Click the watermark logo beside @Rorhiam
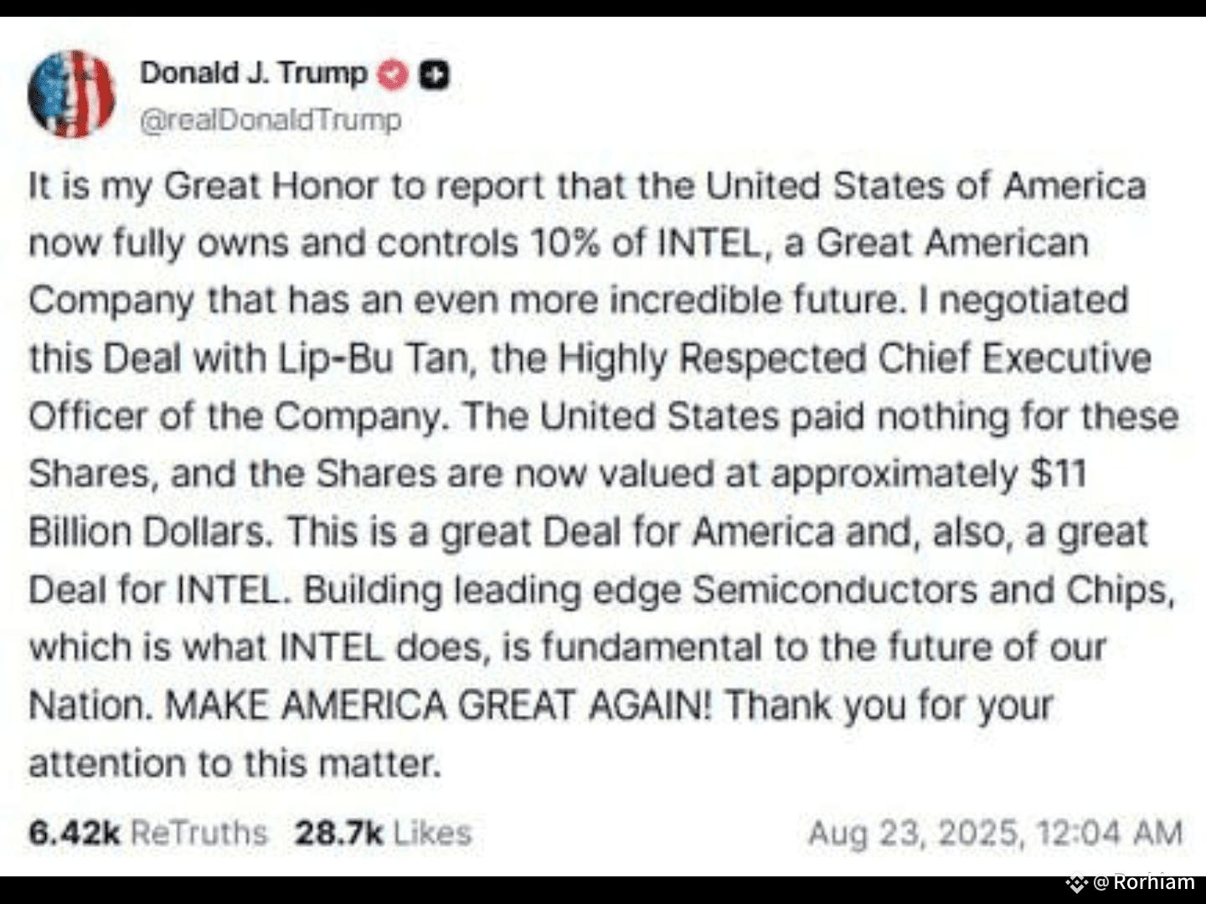 pos(1077,882)
